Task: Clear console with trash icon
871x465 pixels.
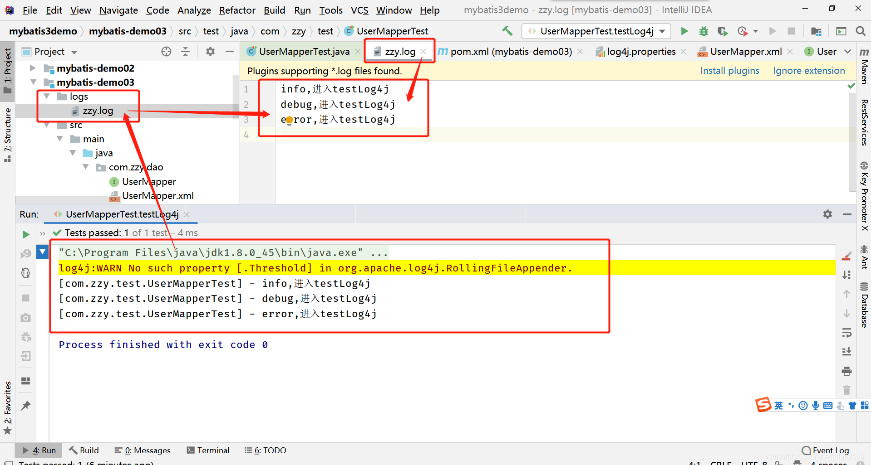Action: point(846,390)
